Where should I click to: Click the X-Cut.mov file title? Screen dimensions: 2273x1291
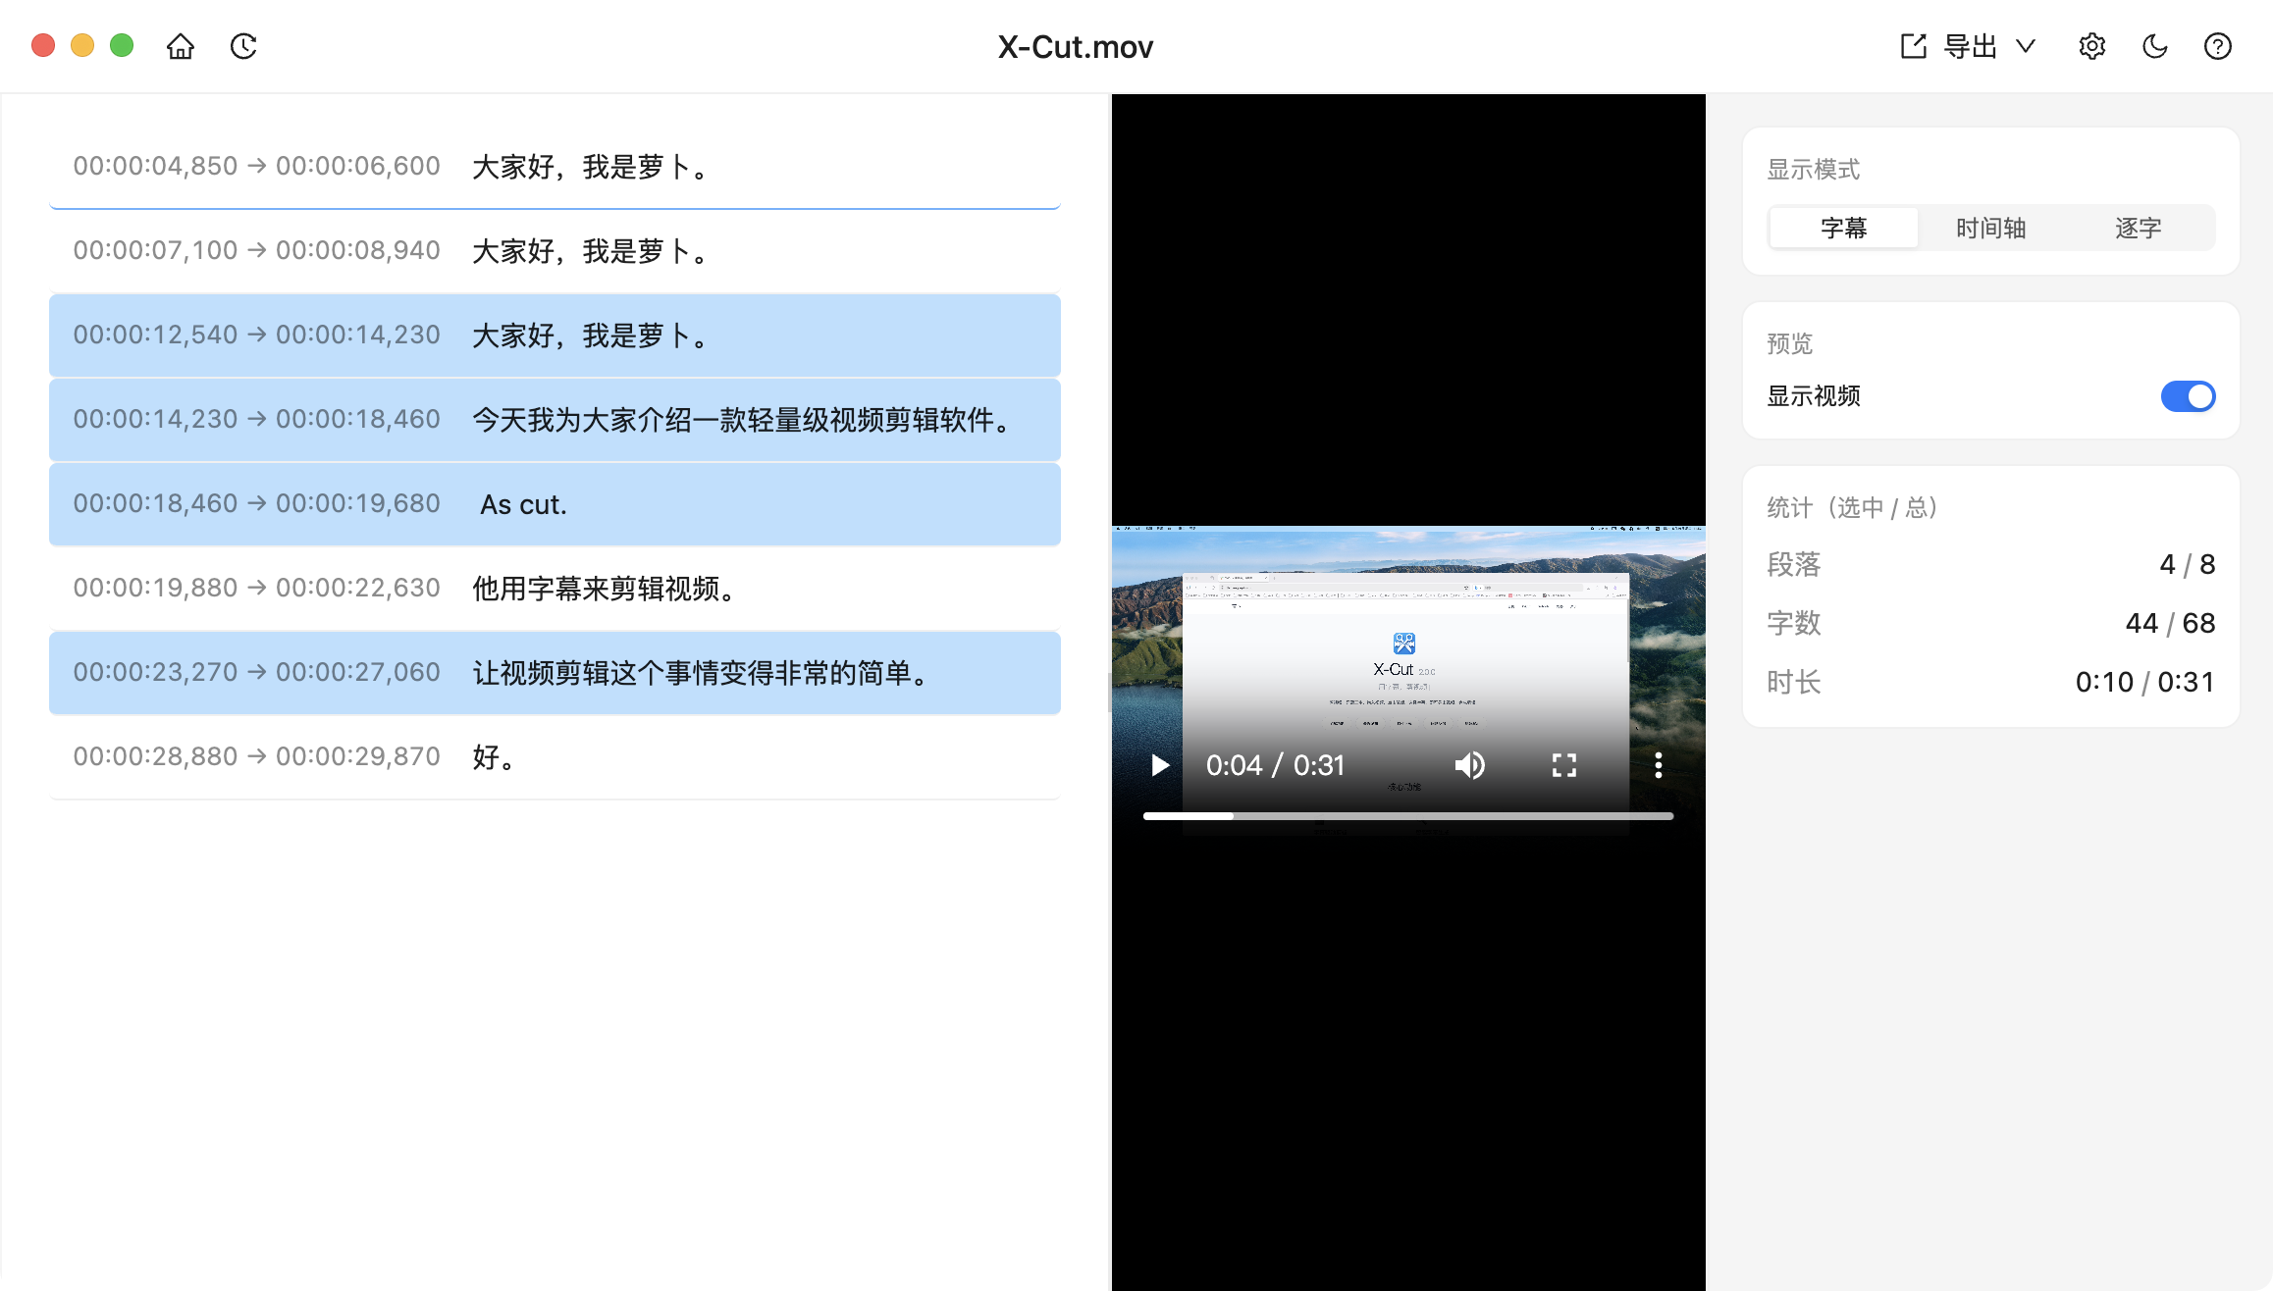(1076, 46)
